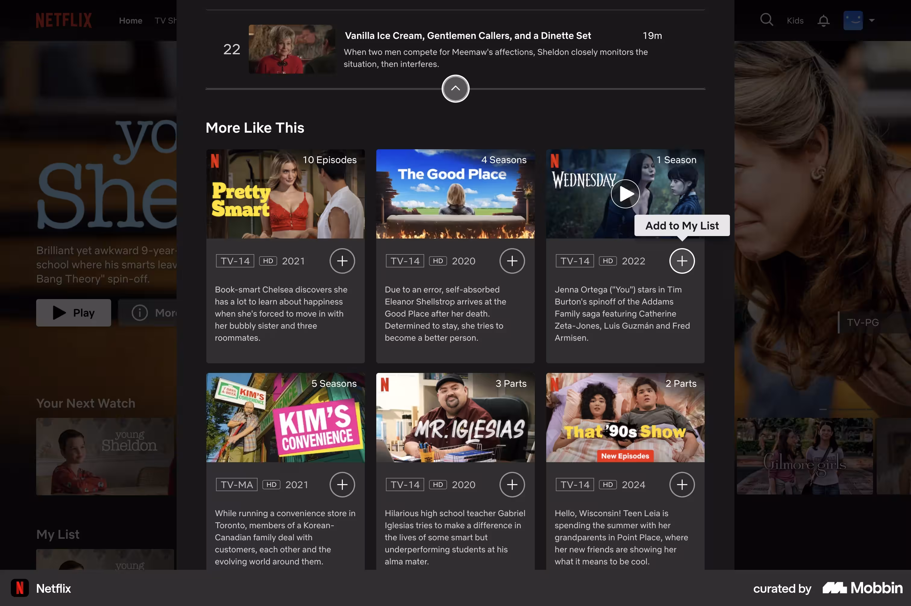Click Play button for Young Sheldon

(74, 313)
